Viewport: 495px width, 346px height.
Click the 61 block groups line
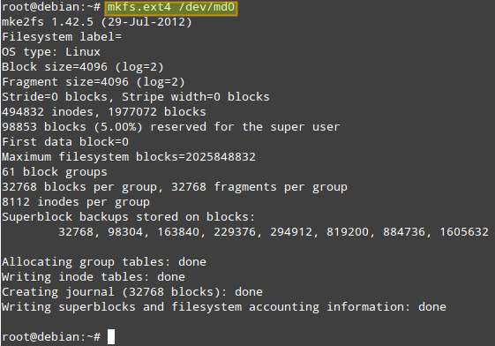point(55,172)
